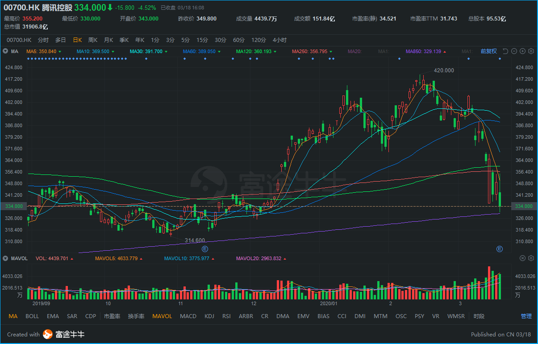Show the OSC indicator
The width and height of the screenshot is (538, 344).
click(x=401, y=316)
